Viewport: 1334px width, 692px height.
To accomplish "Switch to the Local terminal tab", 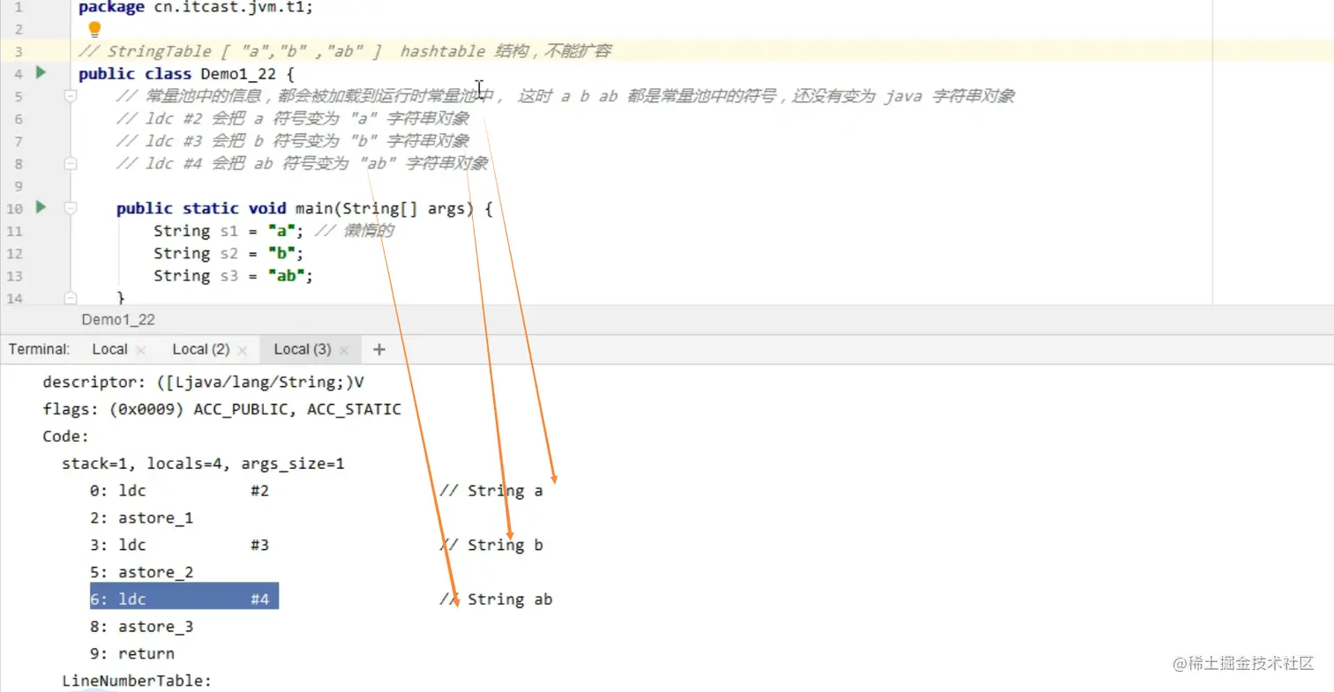I will (109, 349).
